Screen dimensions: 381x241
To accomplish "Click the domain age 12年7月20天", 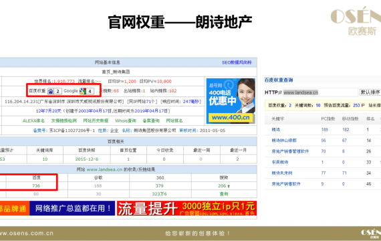I will tap(49, 111).
